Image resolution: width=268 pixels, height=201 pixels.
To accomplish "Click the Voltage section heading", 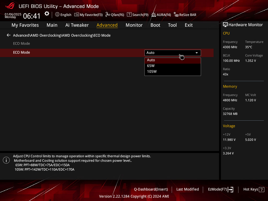I will tap(229, 126).
